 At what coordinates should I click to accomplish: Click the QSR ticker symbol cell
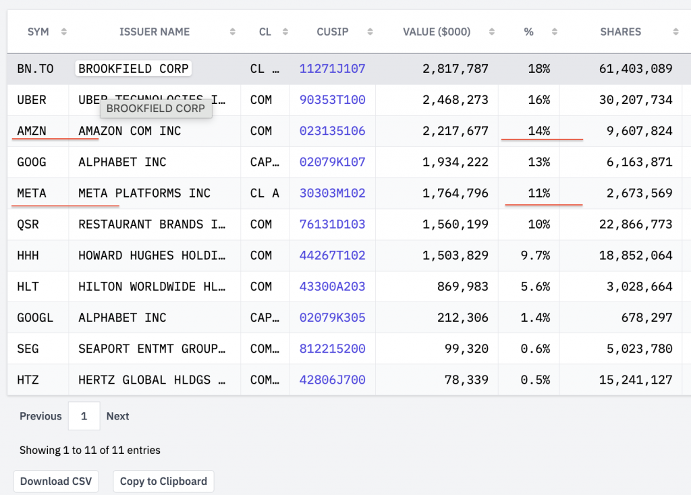coord(28,225)
